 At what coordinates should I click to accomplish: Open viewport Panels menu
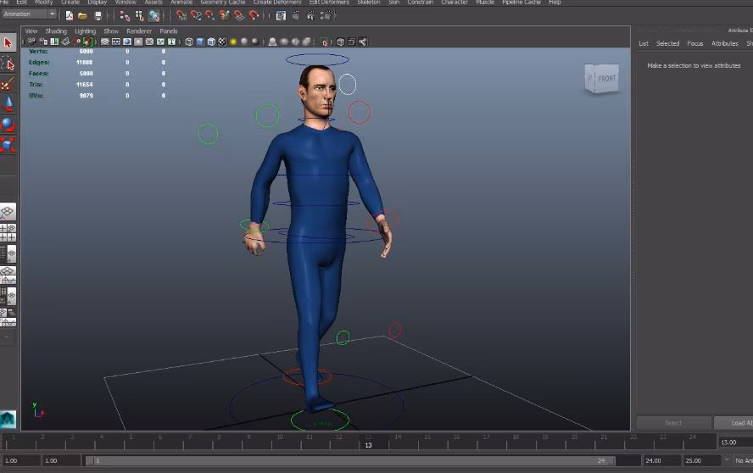169,31
